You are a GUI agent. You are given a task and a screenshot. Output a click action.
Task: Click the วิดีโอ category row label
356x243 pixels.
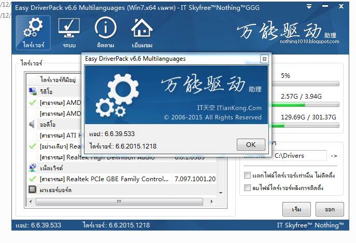coord(46,92)
